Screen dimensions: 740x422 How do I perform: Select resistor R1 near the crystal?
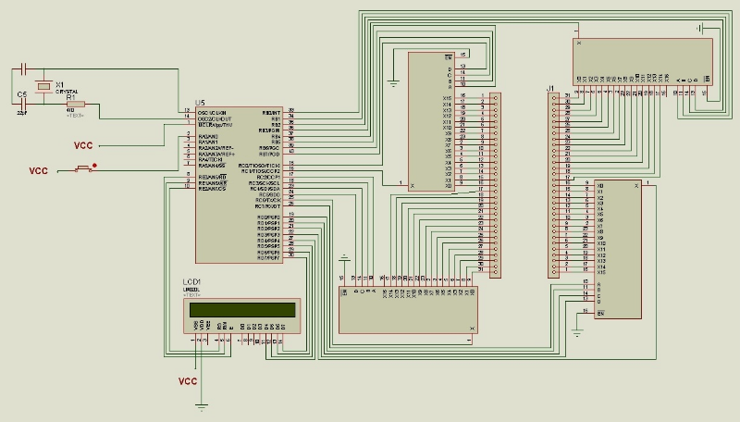[x=76, y=105]
